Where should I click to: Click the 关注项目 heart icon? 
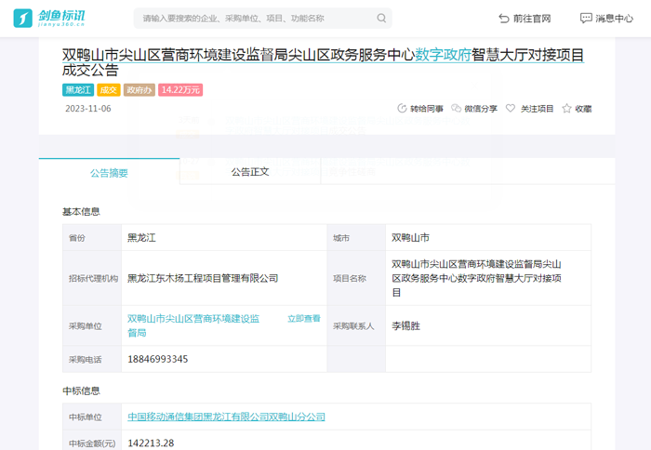511,109
